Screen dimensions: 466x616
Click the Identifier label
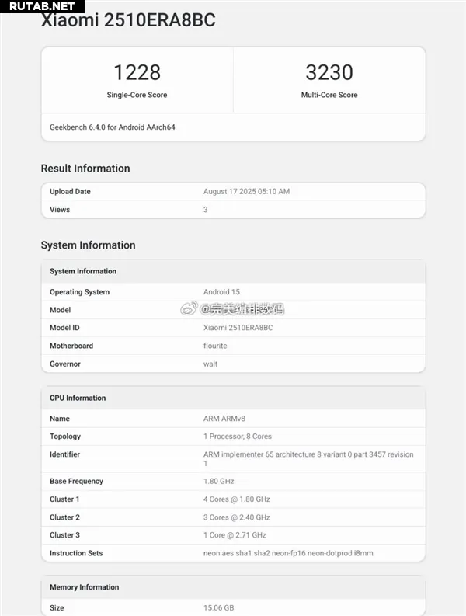(x=64, y=454)
